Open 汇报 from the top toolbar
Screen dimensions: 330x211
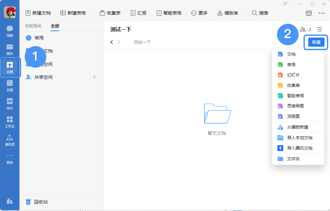(x=138, y=13)
